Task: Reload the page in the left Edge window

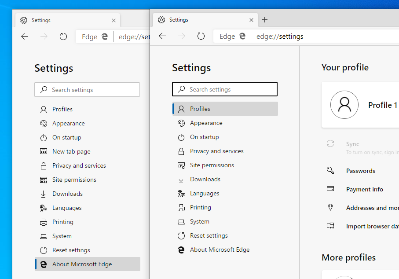Action: 63,37
